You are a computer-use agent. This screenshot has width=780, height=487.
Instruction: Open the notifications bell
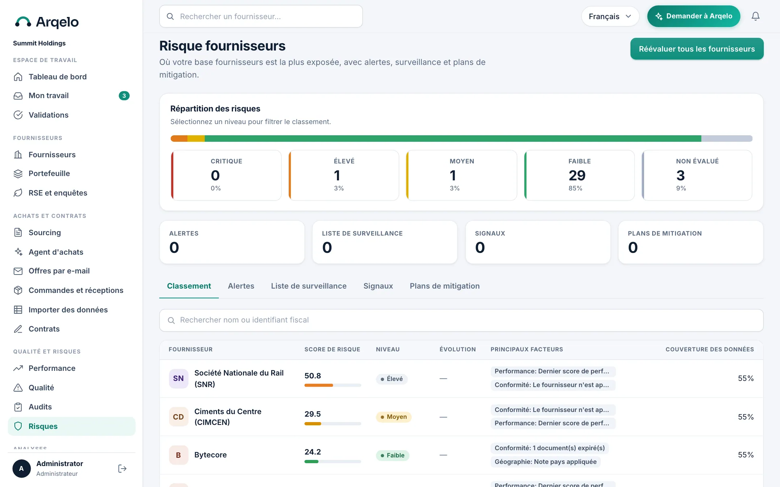click(x=755, y=16)
